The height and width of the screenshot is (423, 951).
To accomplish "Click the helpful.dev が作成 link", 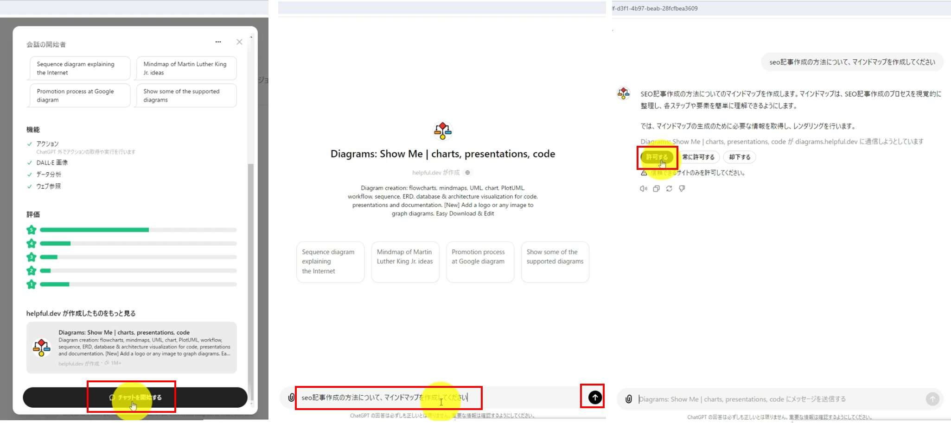I will point(436,173).
